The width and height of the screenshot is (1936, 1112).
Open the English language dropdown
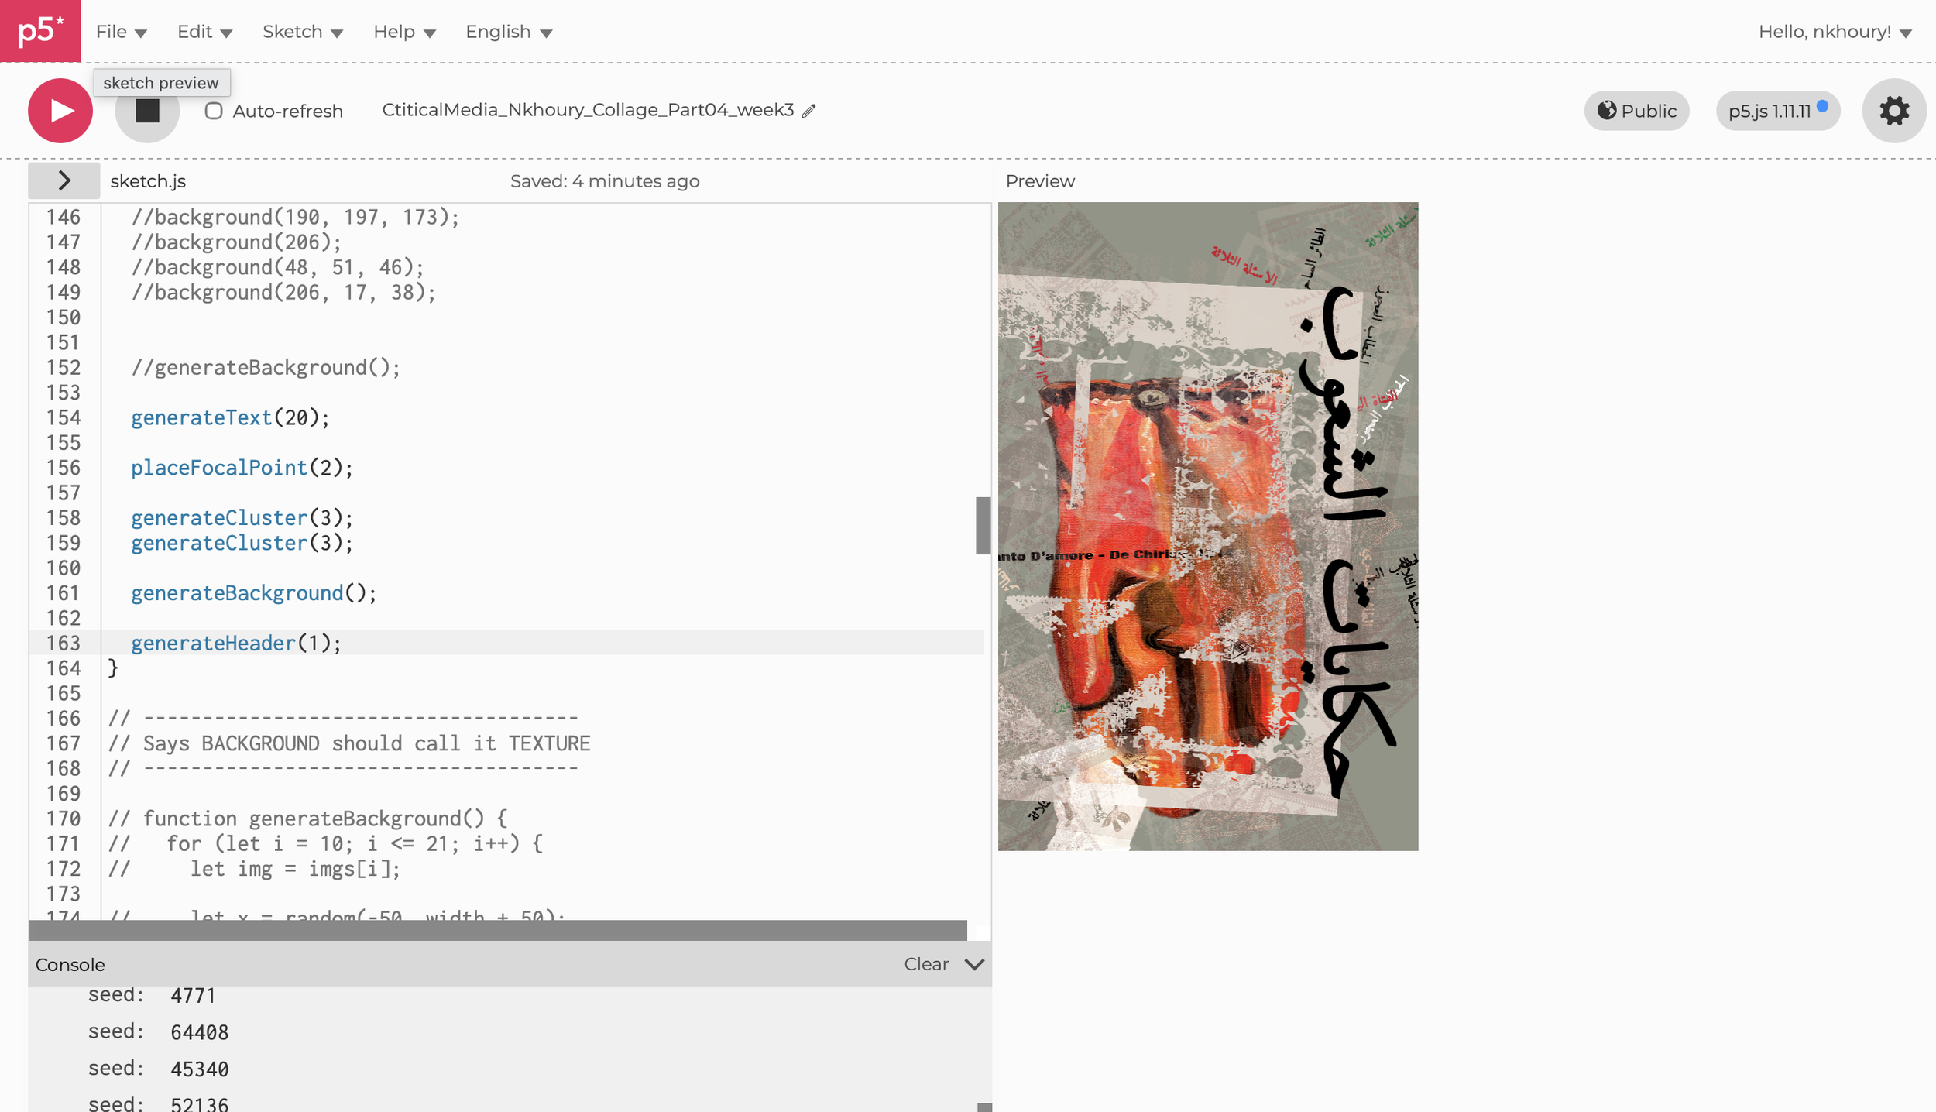coord(509,32)
